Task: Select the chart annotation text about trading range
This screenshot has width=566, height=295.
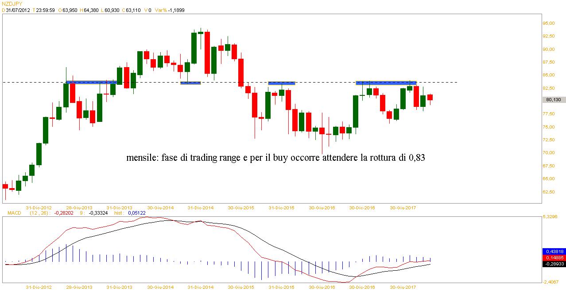Action: pos(275,158)
